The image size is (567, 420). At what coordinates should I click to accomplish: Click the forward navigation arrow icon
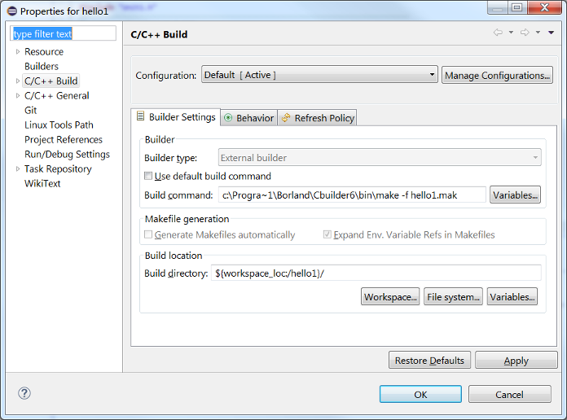525,33
